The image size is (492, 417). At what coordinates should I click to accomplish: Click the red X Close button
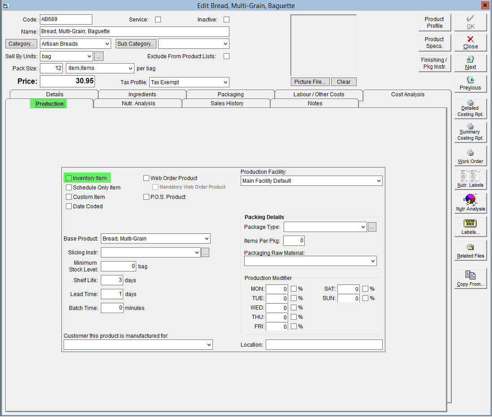470,43
